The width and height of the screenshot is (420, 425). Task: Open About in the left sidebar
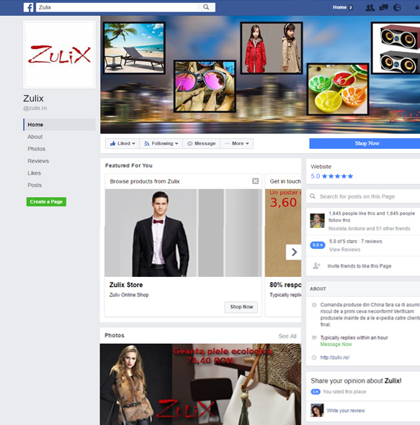(35, 137)
